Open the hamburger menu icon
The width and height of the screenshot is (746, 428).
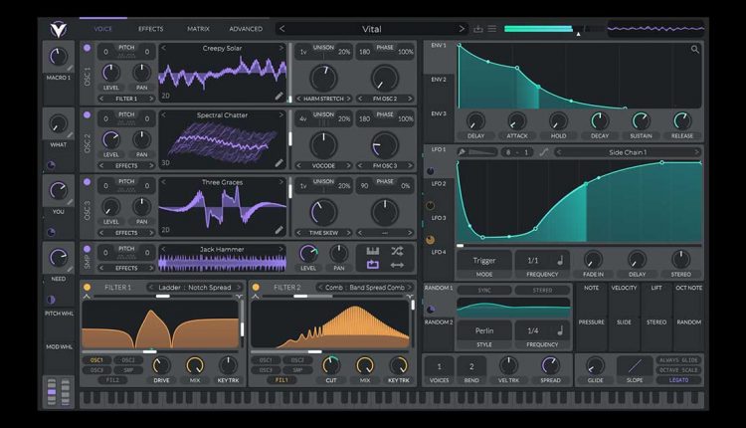click(x=492, y=29)
